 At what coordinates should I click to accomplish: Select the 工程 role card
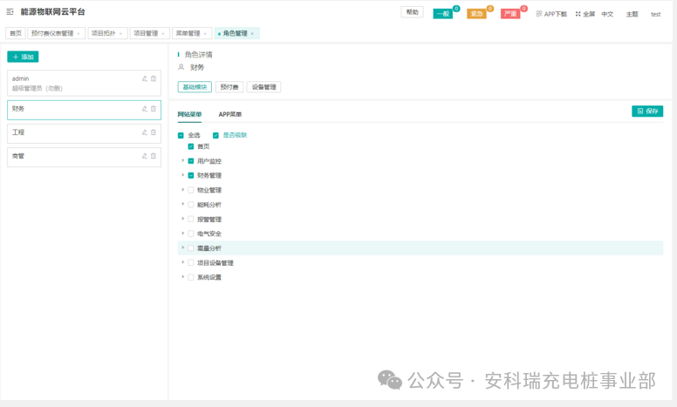[x=85, y=133]
